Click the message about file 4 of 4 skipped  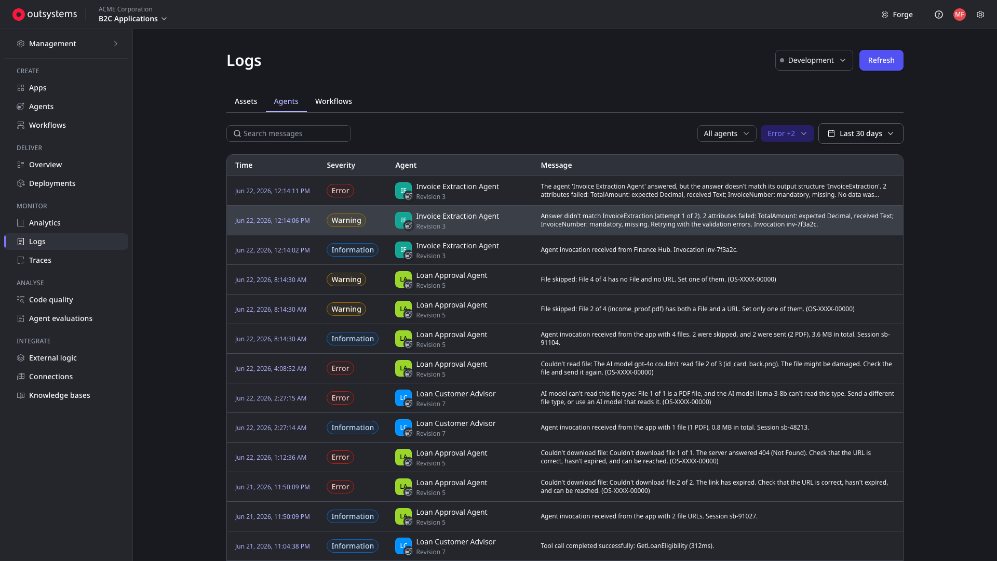coord(658,279)
